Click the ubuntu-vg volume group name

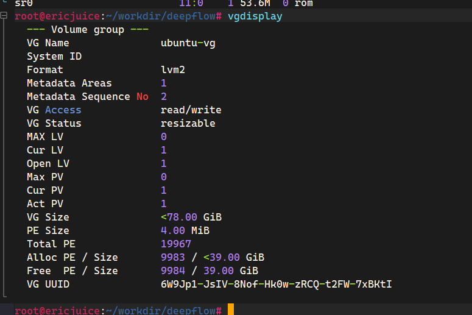pyautogui.click(x=188, y=43)
